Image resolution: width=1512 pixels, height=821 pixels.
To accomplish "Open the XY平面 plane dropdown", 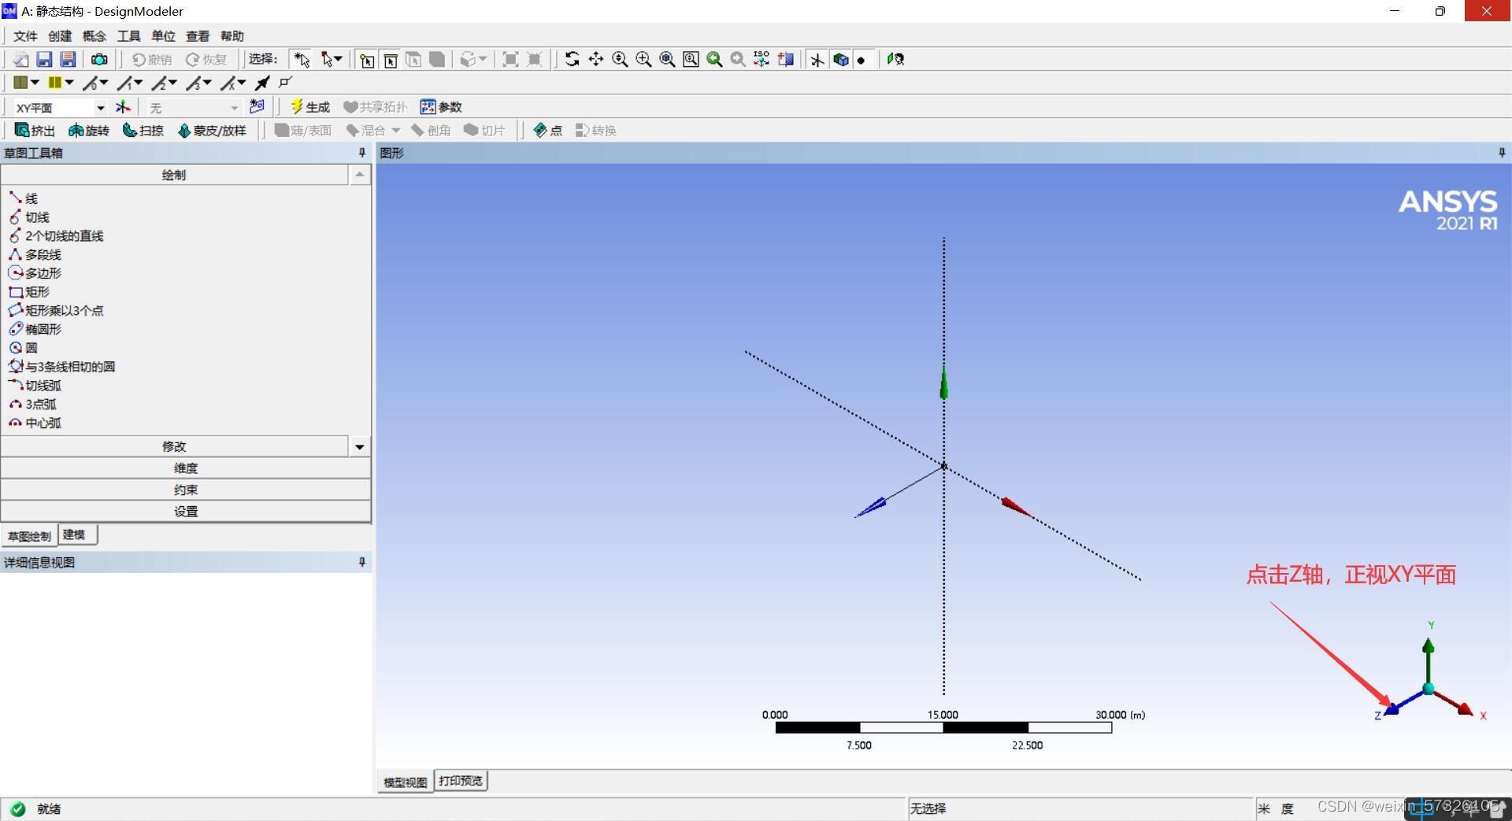I will (100, 108).
